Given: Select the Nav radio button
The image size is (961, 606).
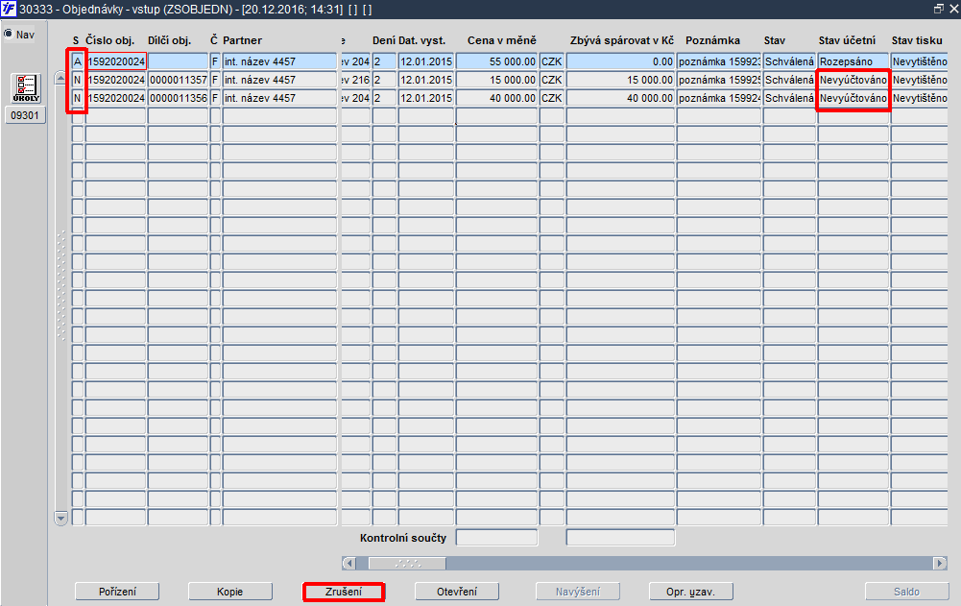Looking at the screenshot, I should (x=9, y=34).
